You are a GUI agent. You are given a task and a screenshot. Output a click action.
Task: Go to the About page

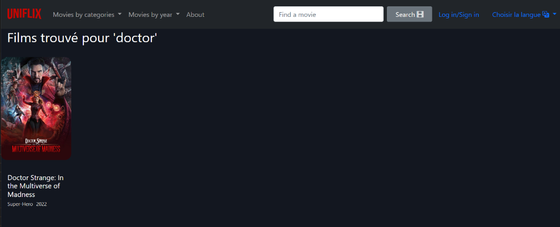(195, 14)
